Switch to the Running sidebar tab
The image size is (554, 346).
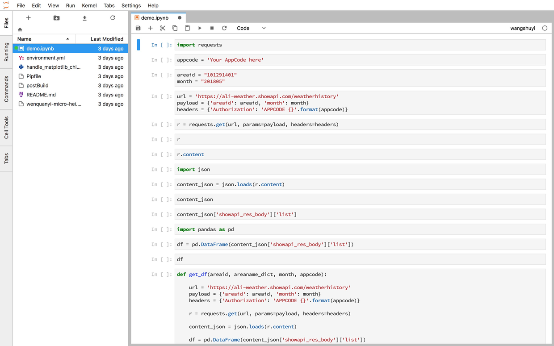tap(6, 52)
